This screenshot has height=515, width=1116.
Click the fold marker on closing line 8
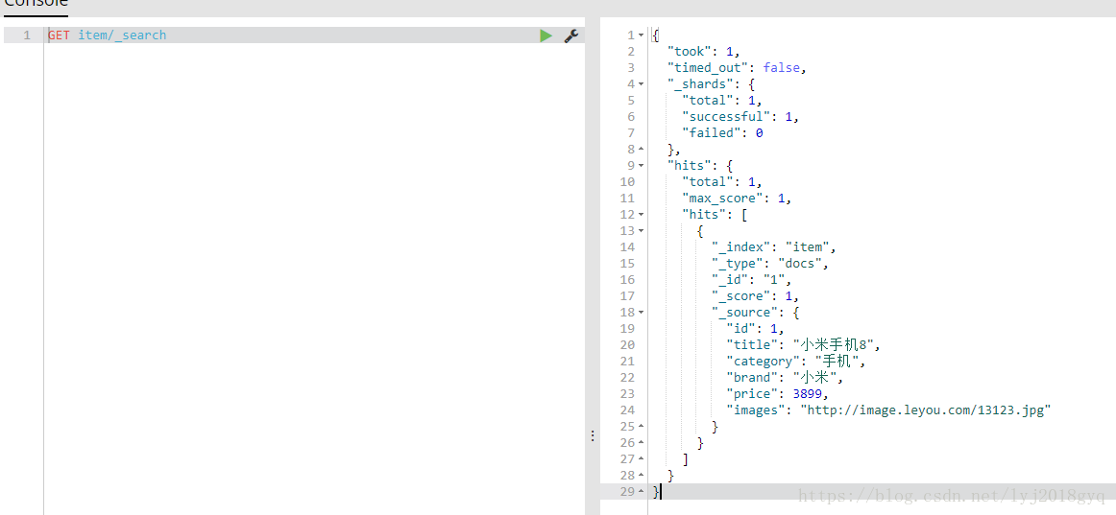[641, 150]
